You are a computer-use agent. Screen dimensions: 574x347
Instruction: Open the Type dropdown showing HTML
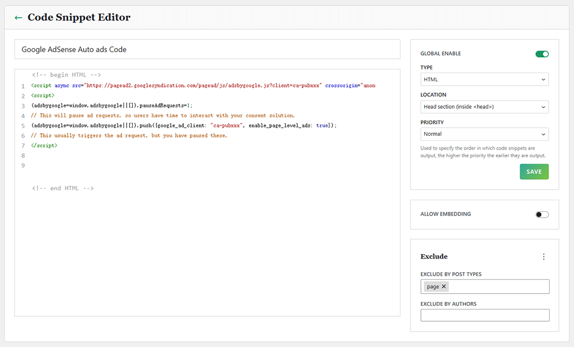(x=484, y=79)
